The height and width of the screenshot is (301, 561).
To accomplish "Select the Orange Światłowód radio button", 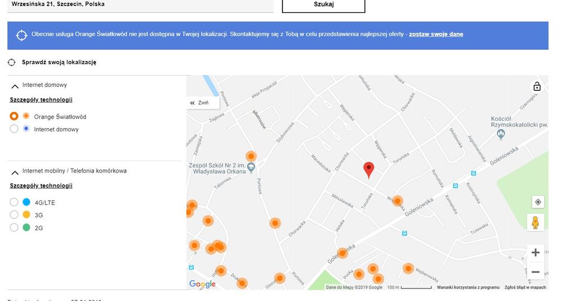I will point(15,116).
